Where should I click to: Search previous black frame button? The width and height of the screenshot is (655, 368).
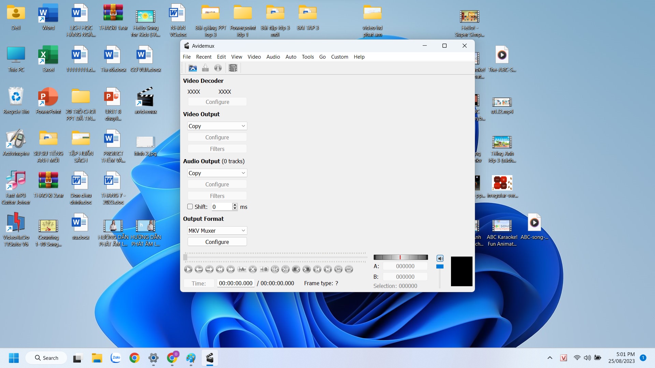[296, 269]
